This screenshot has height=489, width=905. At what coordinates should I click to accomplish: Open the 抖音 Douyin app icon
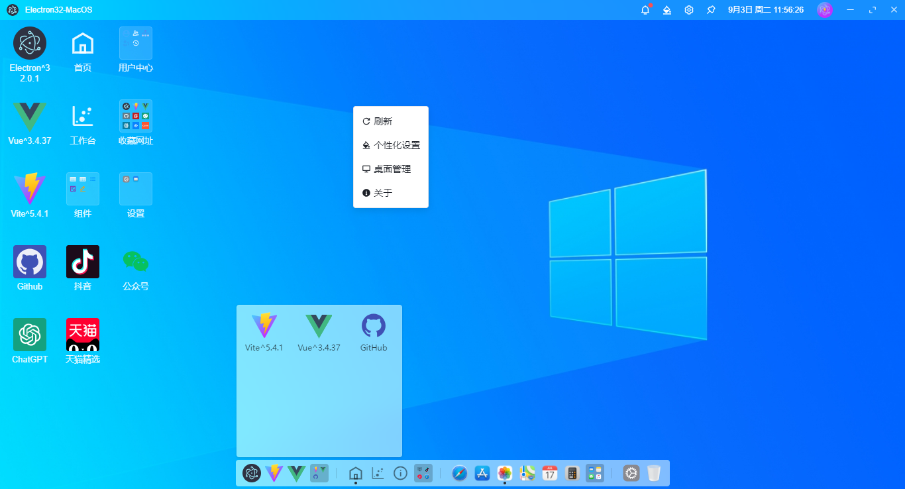[82, 261]
